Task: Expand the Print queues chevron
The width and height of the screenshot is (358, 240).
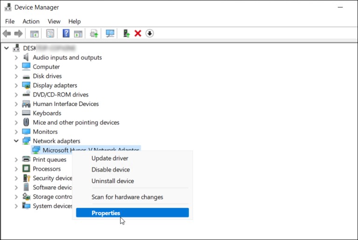Action: 16,160
